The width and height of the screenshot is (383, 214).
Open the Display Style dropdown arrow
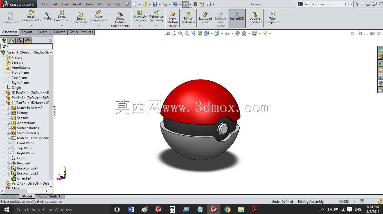tap(222, 34)
